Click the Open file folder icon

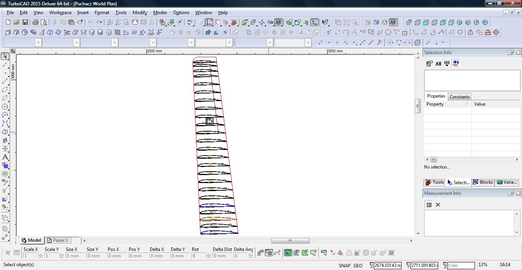point(16,22)
